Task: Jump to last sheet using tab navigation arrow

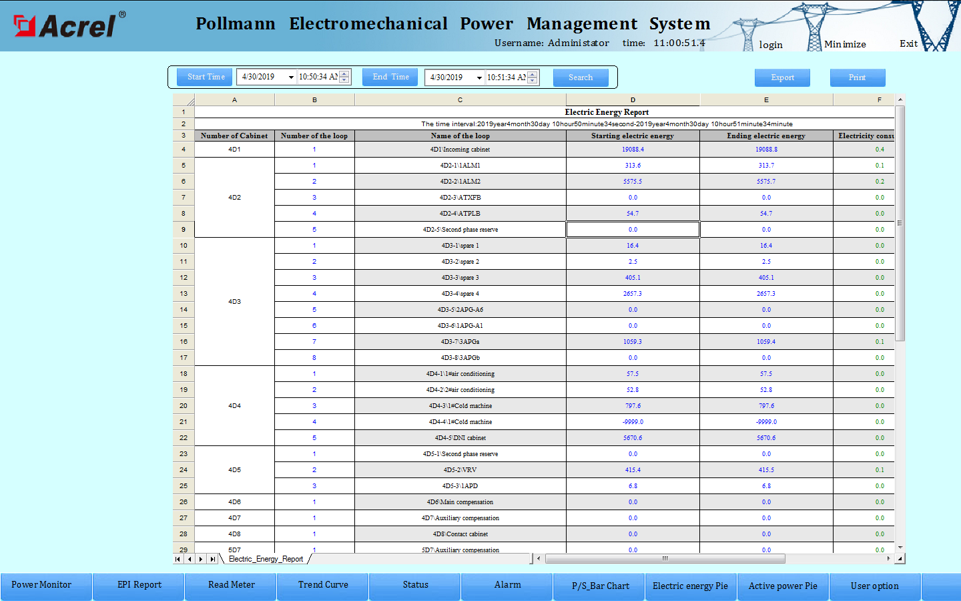Action: [212, 559]
